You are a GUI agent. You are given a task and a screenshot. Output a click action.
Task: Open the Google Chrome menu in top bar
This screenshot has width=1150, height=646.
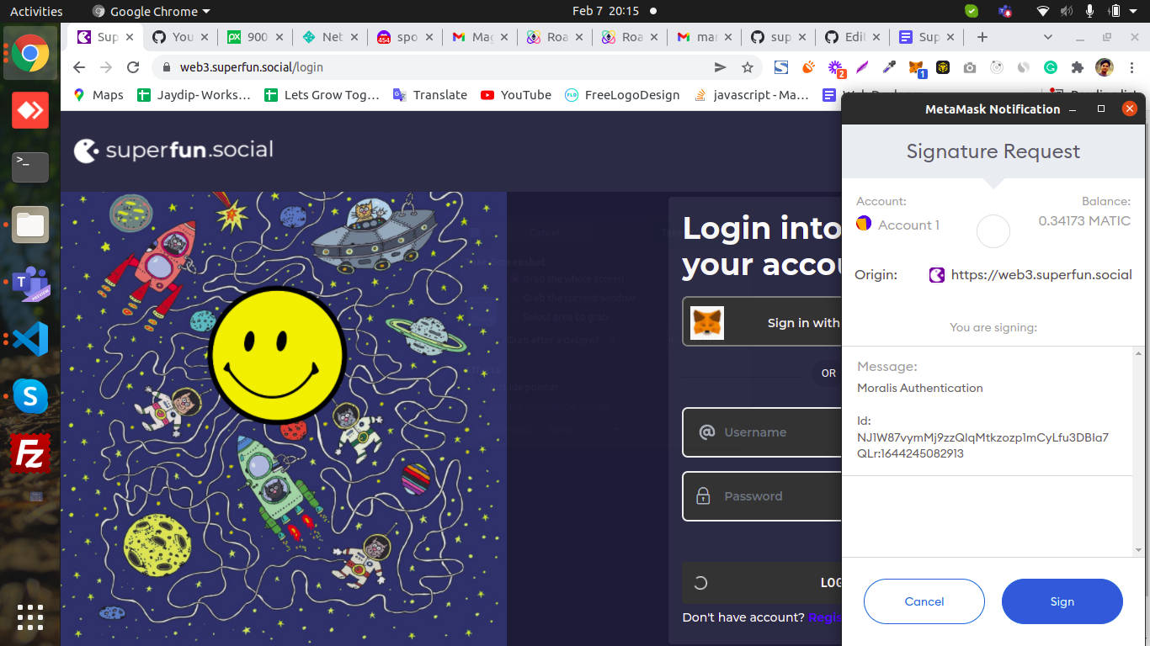150,11
